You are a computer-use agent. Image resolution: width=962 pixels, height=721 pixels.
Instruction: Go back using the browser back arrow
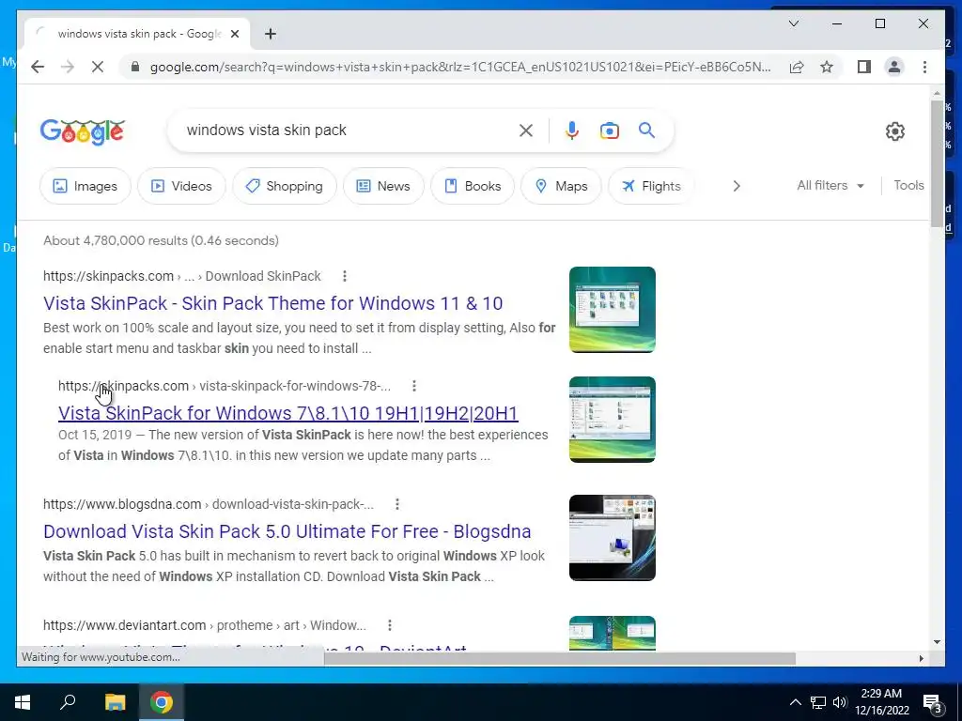tap(38, 67)
